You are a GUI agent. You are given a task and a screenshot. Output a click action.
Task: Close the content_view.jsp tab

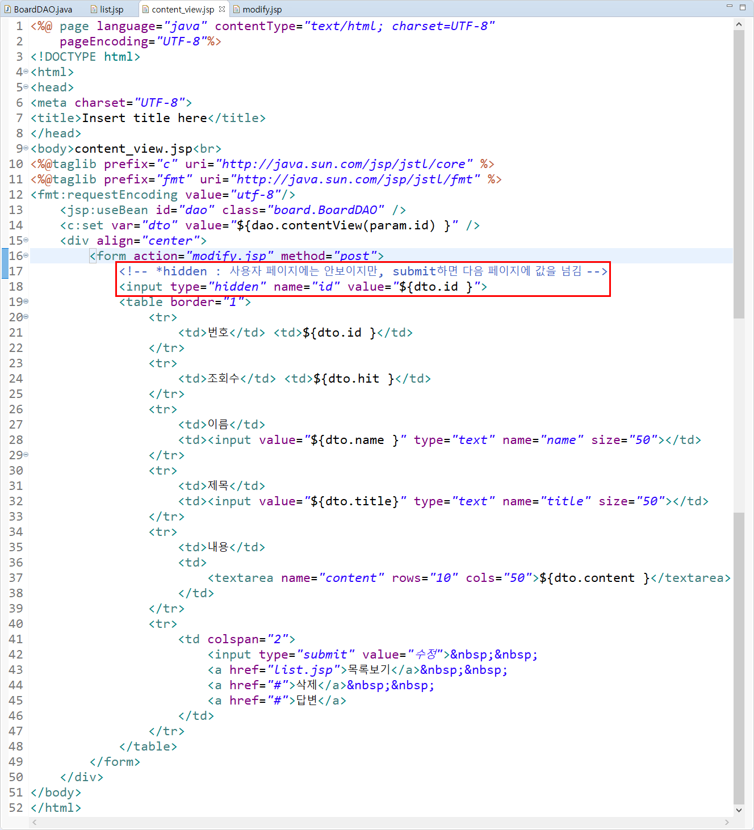point(222,9)
